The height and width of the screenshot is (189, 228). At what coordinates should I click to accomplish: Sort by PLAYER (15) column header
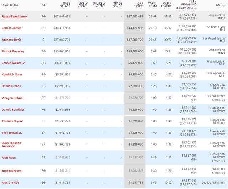tap(10, 5)
